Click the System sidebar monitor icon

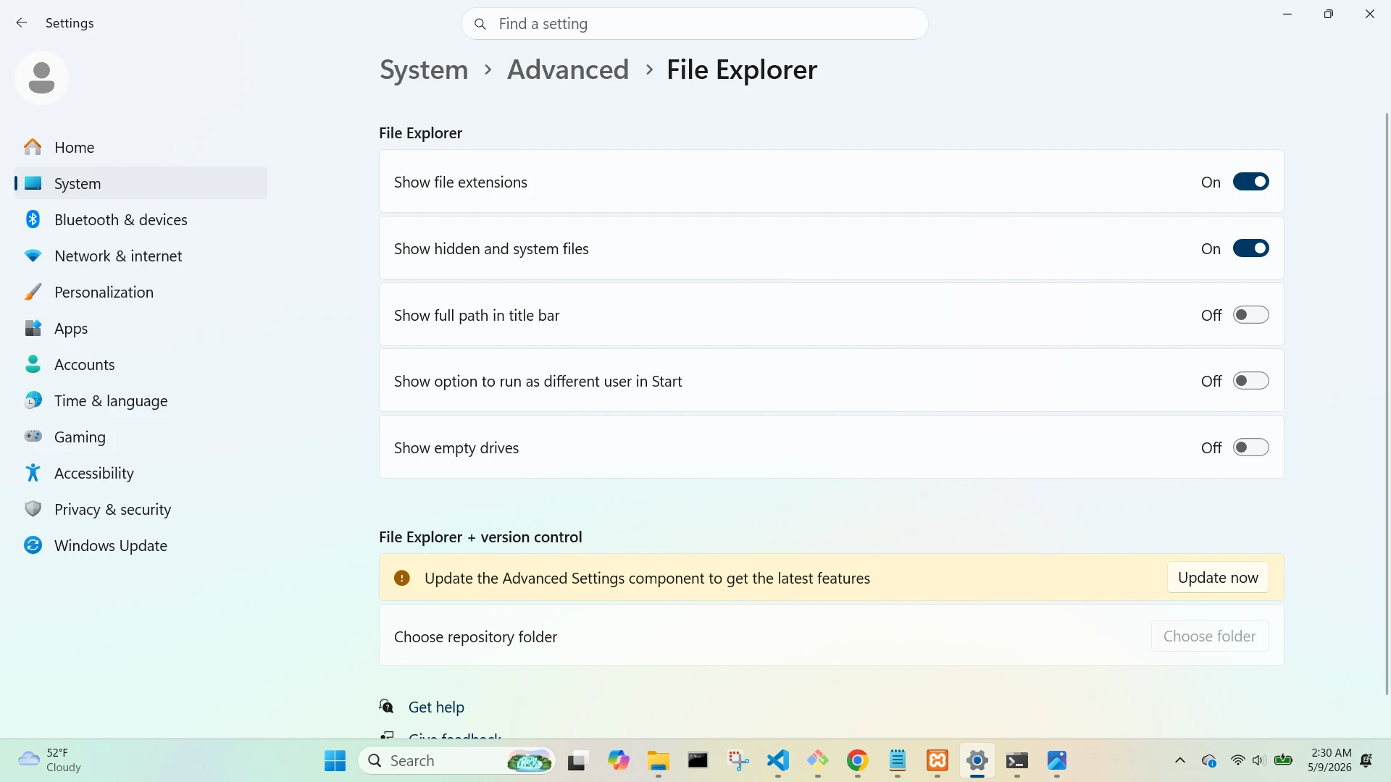(33, 183)
